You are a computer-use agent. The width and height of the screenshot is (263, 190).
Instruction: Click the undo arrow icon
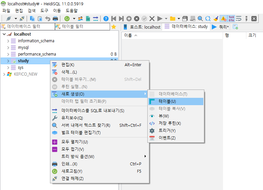48,19
